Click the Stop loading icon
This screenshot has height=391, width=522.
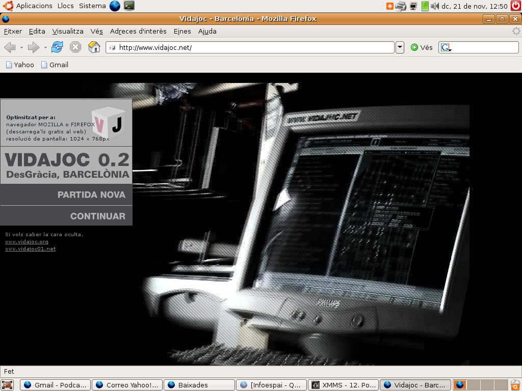[x=75, y=47]
